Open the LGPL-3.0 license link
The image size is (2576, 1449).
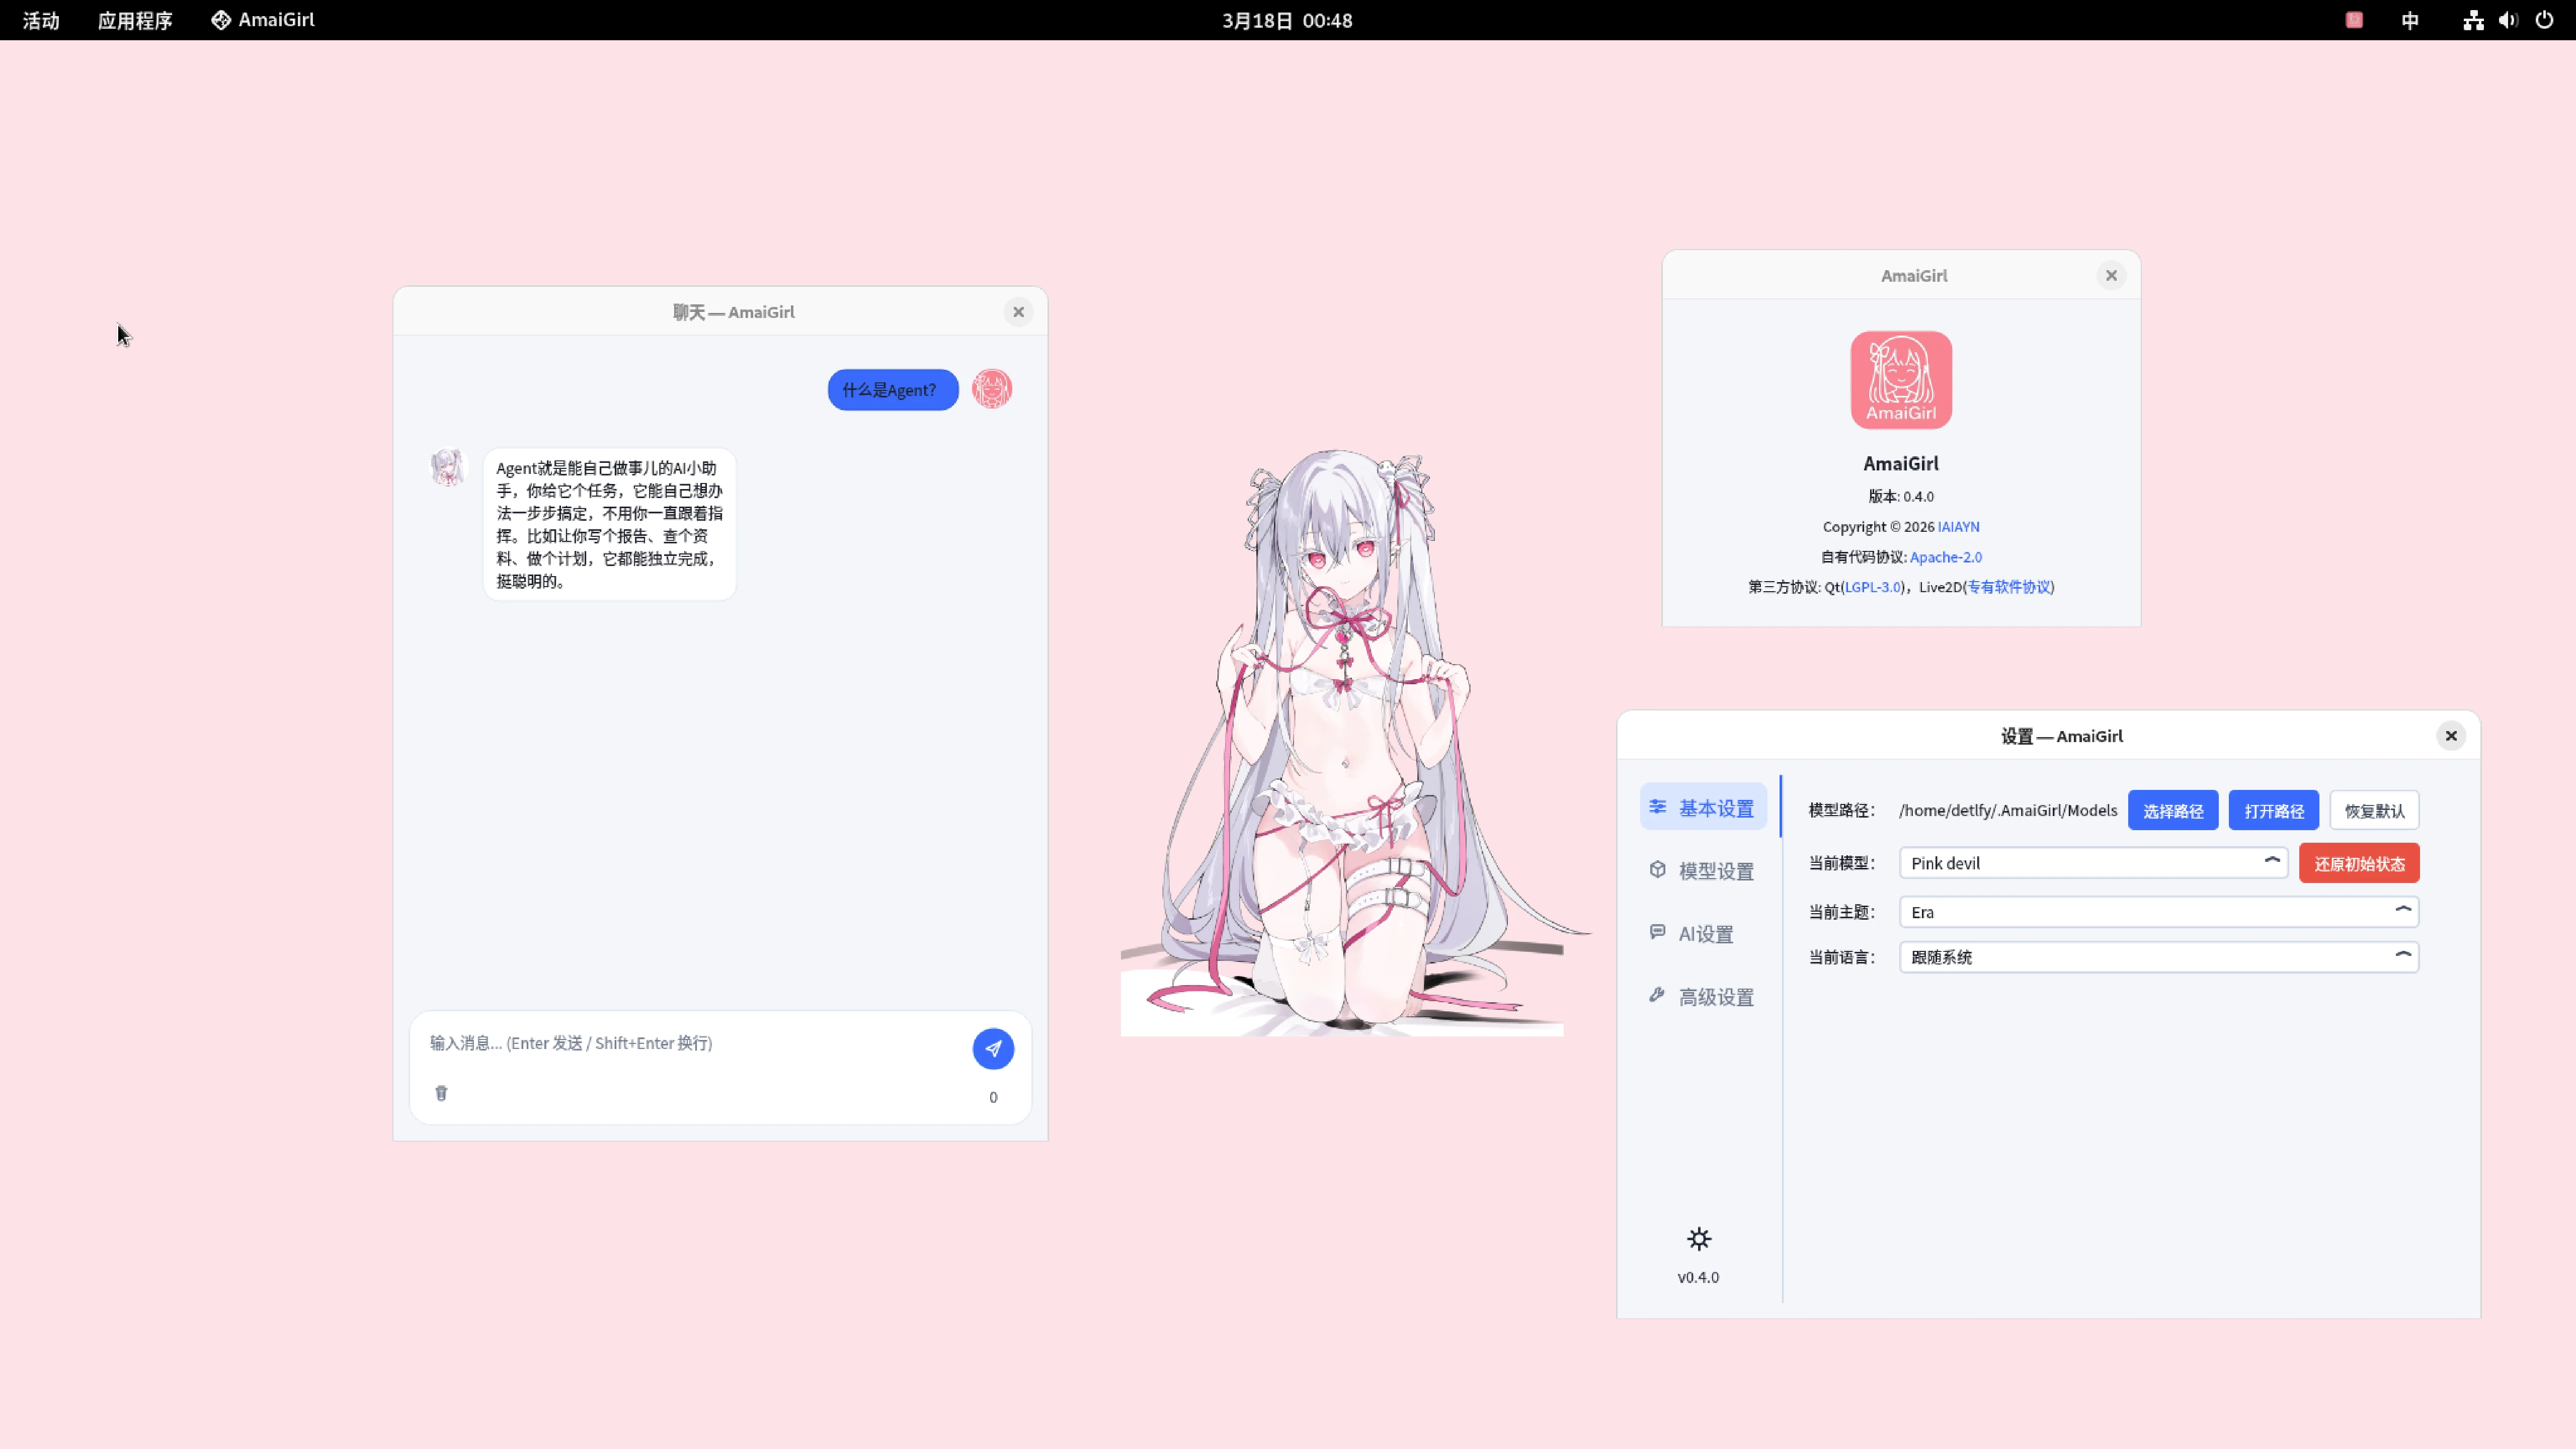(x=1873, y=587)
